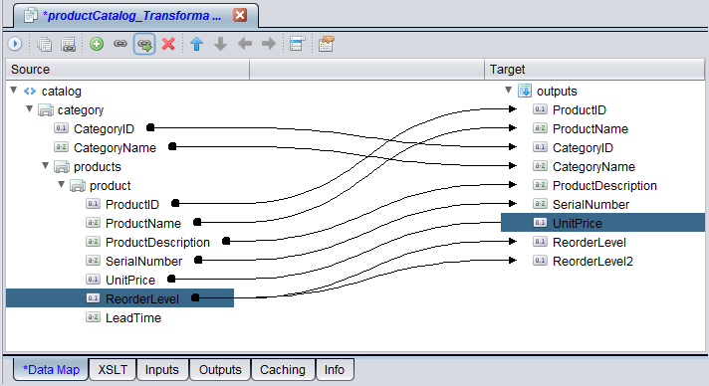Select source field ProductDescription
Viewport: 709px width, 386px height.
tap(157, 243)
